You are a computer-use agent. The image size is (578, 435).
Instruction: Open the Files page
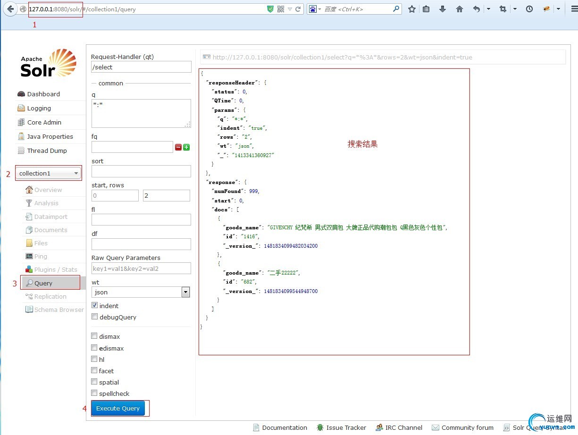coord(41,243)
